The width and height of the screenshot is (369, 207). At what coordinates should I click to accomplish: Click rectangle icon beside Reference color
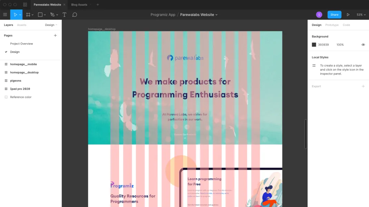(x=6, y=97)
